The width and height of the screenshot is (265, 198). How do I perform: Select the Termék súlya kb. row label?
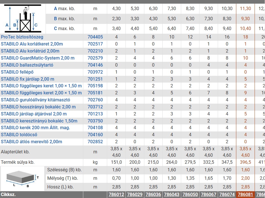(17, 162)
